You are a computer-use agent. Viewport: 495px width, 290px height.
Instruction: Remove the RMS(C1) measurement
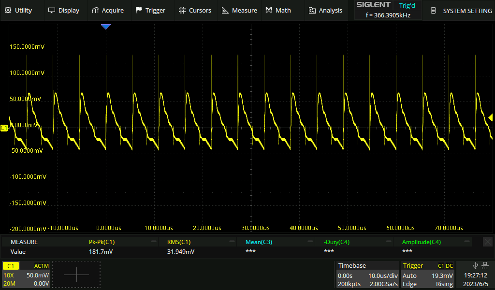tap(232, 242)
